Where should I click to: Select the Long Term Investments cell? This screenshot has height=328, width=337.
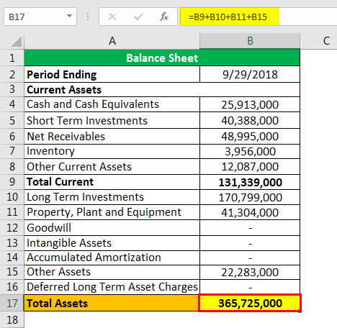coord(112,197)
